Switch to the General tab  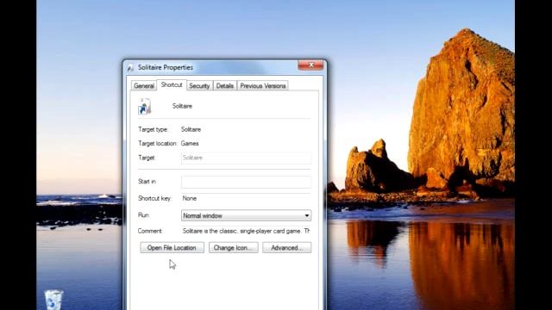tap(144, 86)
